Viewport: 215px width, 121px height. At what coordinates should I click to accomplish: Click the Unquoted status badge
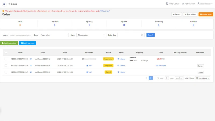click(108, 66)
